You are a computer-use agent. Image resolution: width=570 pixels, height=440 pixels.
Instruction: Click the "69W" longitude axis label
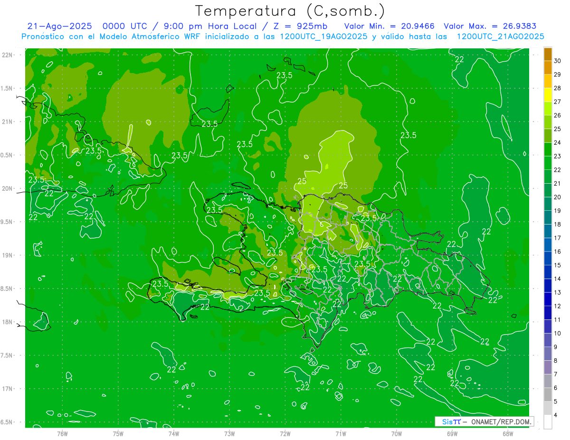[452, 433]
